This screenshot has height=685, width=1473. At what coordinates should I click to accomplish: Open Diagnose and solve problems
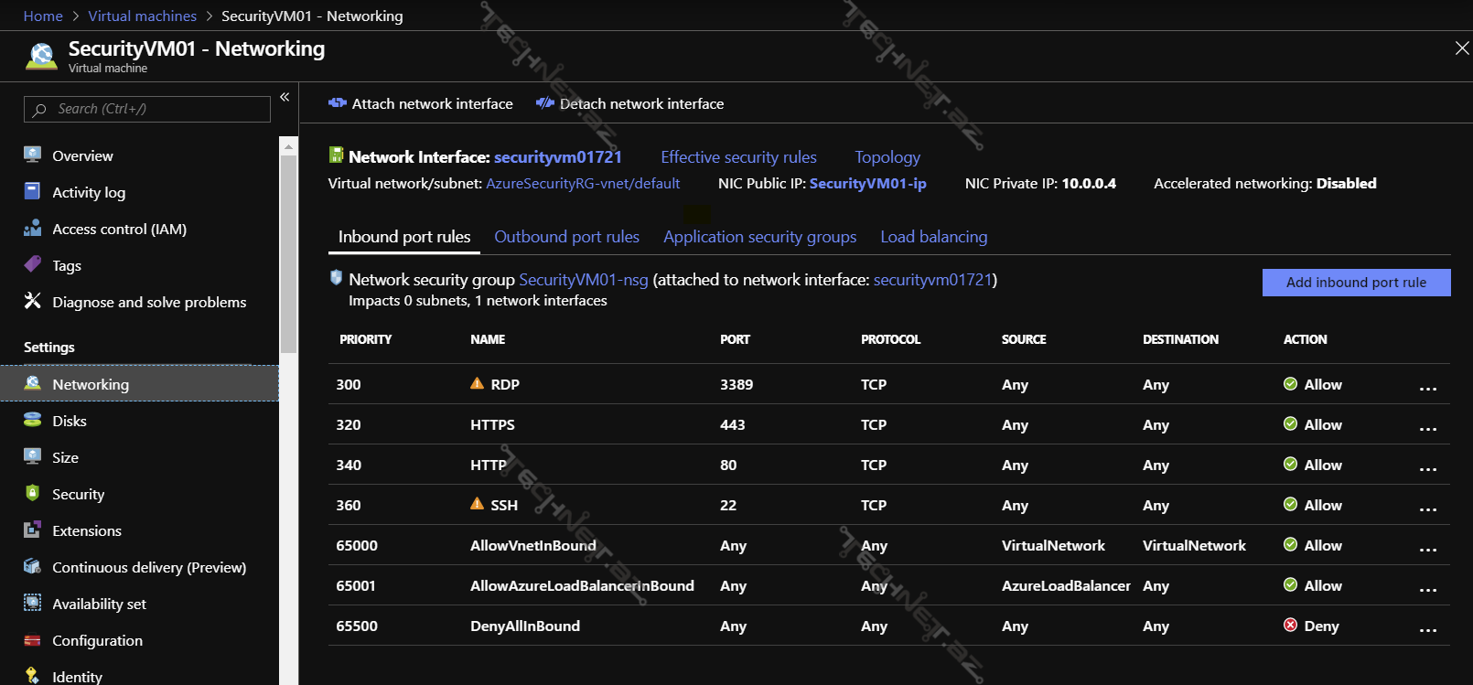coord(148,302)
